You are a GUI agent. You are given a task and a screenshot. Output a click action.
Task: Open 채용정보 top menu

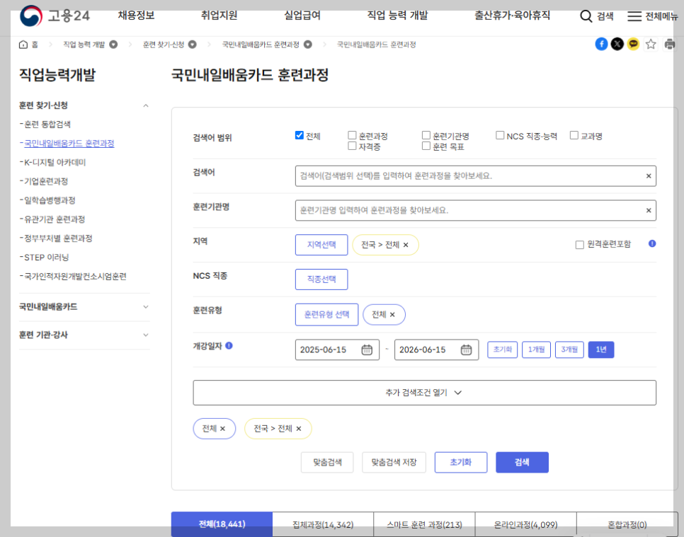(136, 16)
